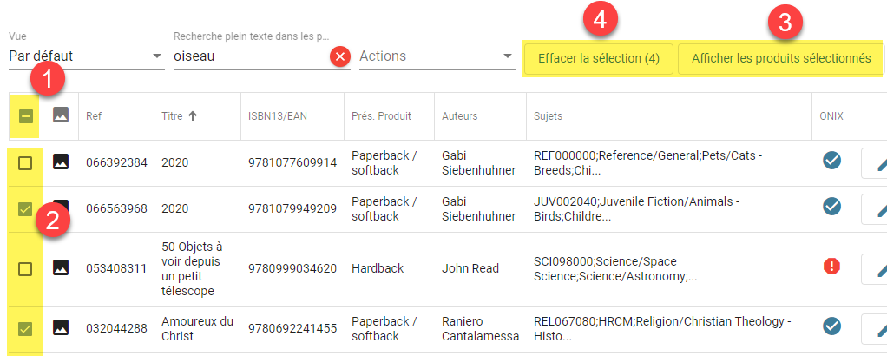Click 'Afficher les produits sélectionnés' button
Viewport: 887px width, 356px height.
(780, 58)
